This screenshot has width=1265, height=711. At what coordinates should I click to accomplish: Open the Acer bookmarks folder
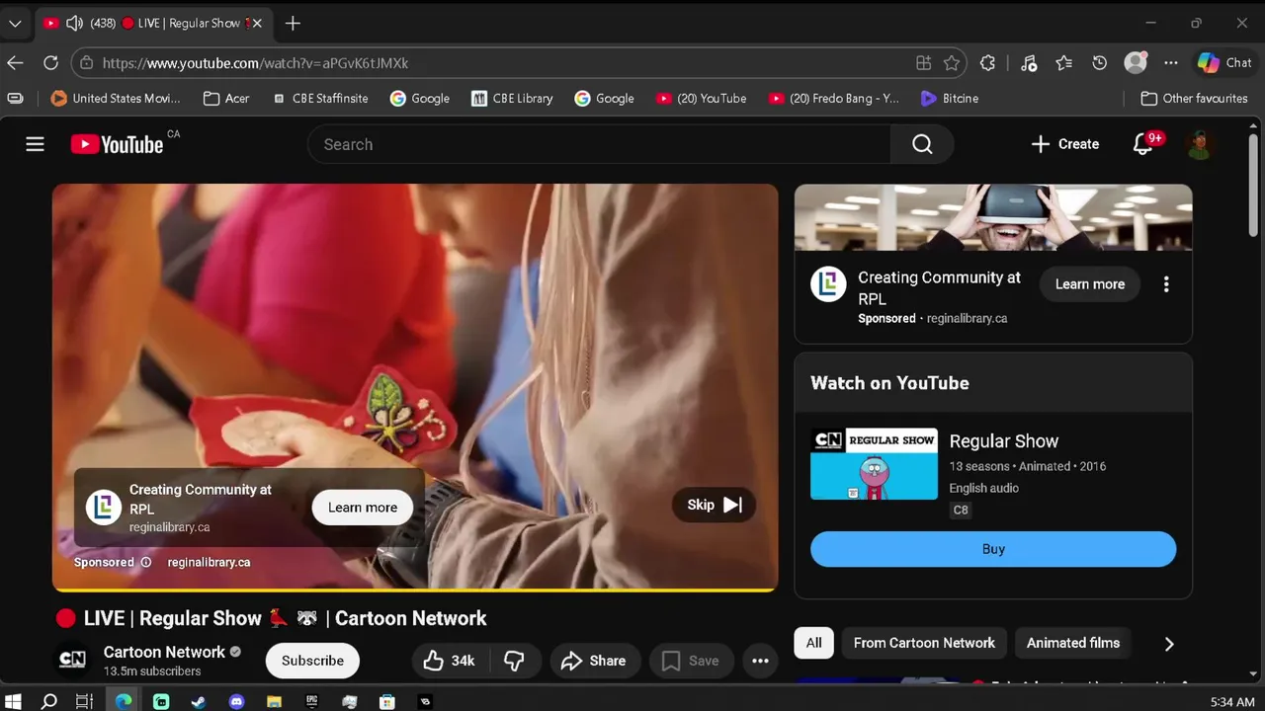coord(226,98)
